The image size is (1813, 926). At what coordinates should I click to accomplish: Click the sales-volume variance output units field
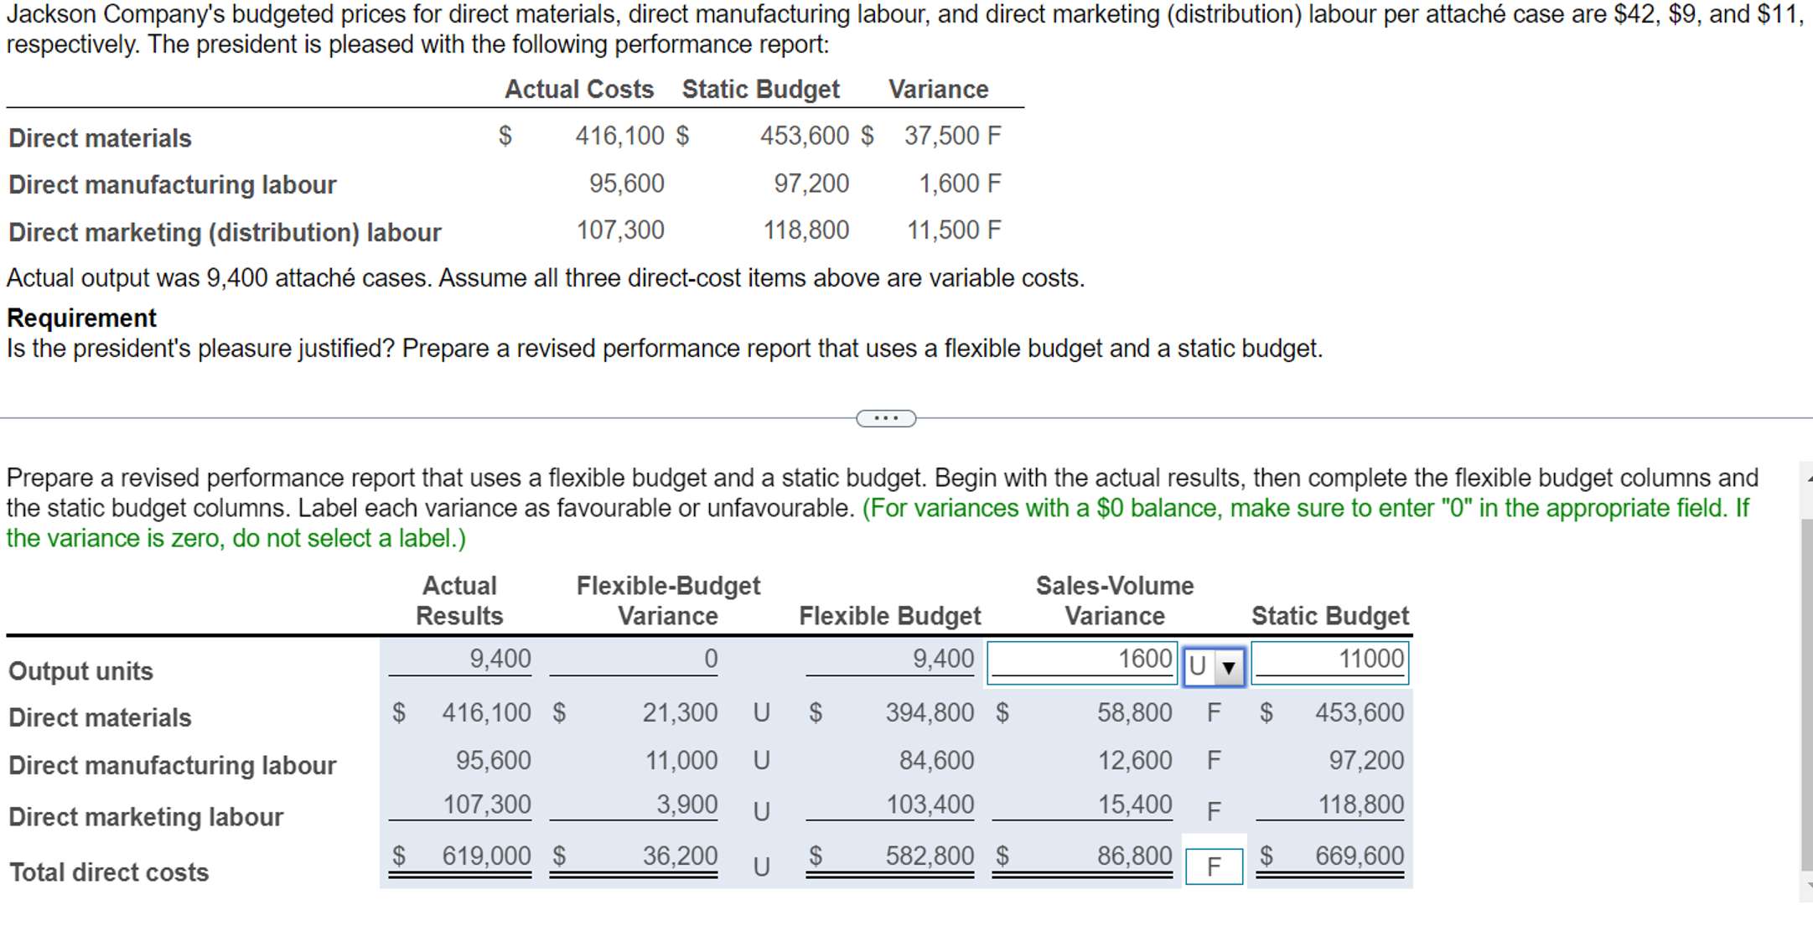[1082, 663]
